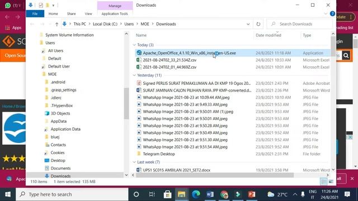
Task: Select AppData folder in tree
Action: tap(58, 121)
